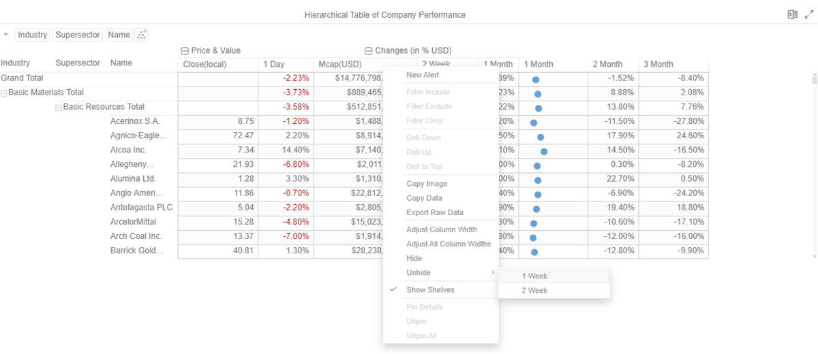
Task: Click the vertical scrollbar thumb of the table
Action: (814, 82)
